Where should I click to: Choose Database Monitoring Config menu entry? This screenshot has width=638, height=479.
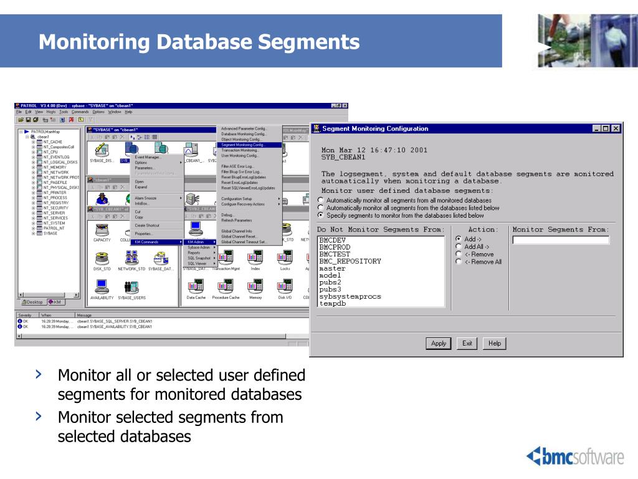(244, 134)
